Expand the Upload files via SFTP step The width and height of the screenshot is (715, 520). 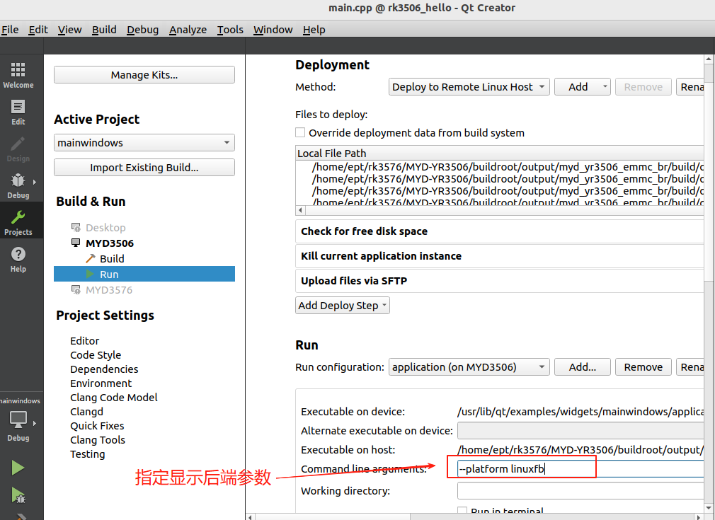coord(499,281)
